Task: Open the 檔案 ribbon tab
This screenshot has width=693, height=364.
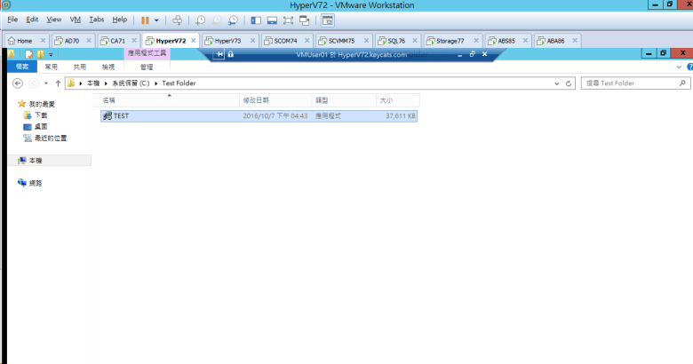Action: 22,67
